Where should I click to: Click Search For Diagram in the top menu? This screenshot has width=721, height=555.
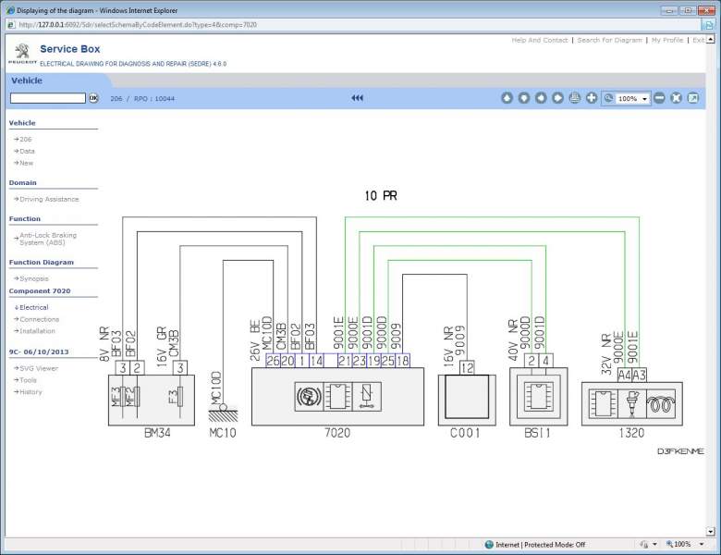[x=609, y=40]
